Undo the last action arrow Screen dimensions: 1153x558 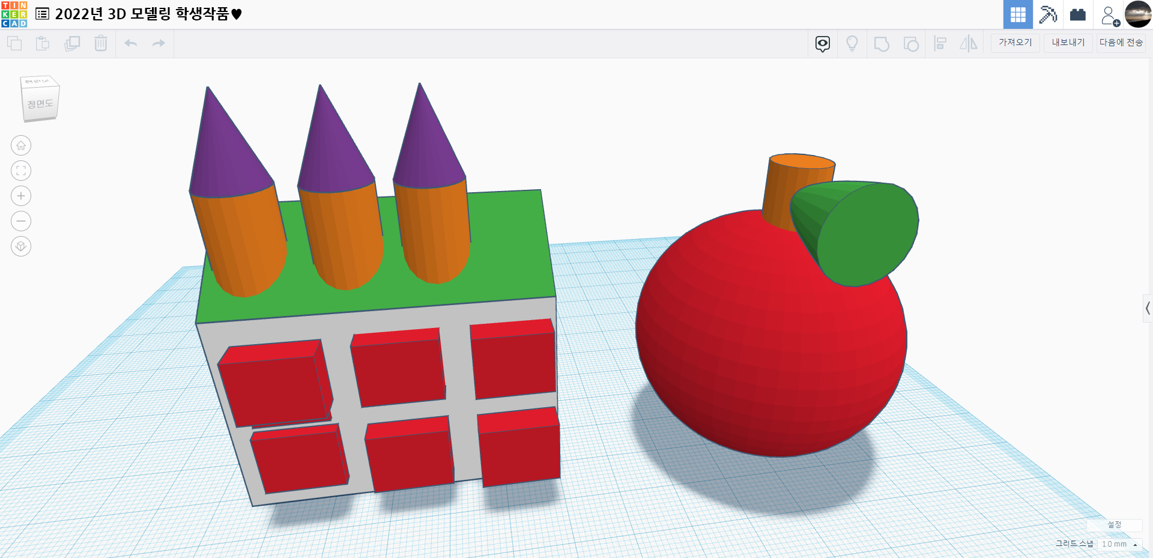coord(130,43)
